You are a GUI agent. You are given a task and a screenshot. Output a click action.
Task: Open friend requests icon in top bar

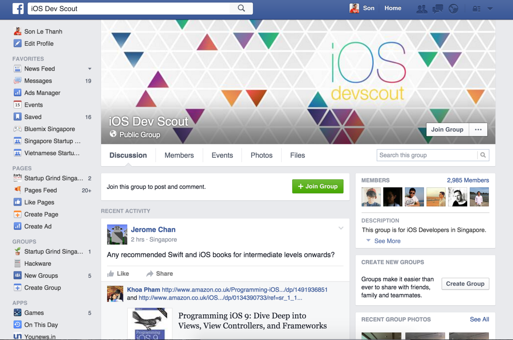pos(421,8)
